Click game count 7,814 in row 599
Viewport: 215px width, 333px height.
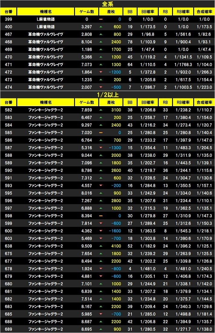(86, 224)
